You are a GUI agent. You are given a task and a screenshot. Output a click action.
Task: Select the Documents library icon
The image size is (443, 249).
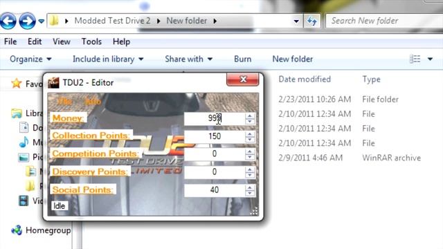pyautogui.click(x=24, y=127)
